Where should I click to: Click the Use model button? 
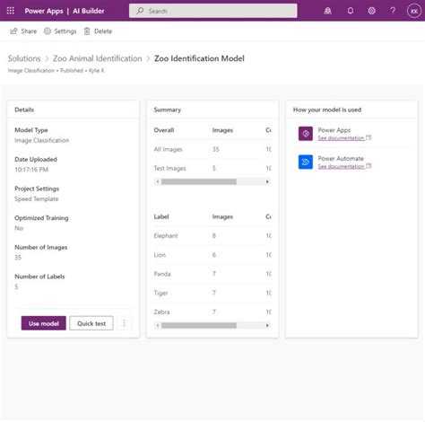[x=44, y=323]
